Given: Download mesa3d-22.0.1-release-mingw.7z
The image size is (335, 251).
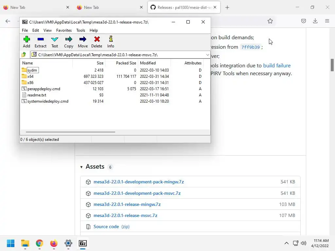Looking at the screenshot, I should [127, 204].
